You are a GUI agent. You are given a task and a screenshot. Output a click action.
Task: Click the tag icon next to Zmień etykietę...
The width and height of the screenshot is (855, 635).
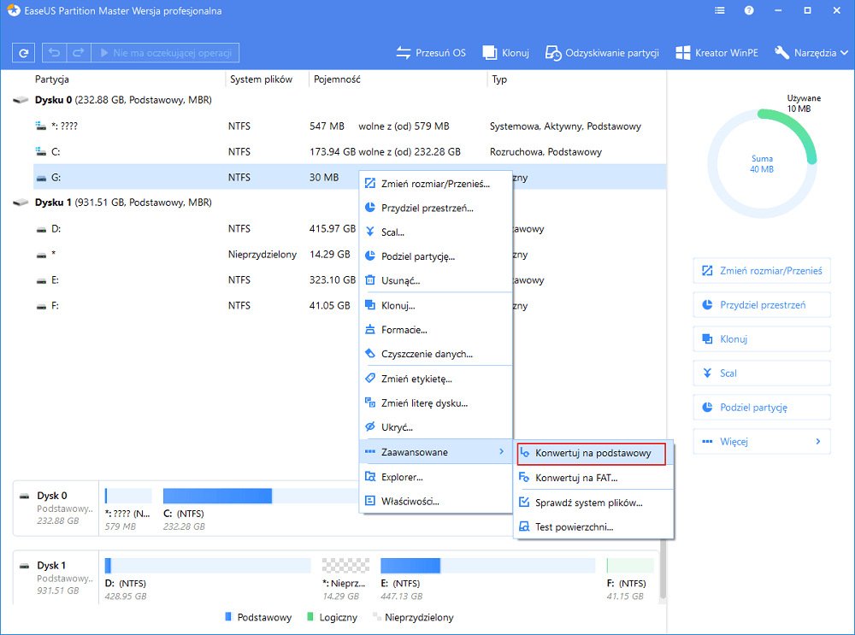coord(370,379)
